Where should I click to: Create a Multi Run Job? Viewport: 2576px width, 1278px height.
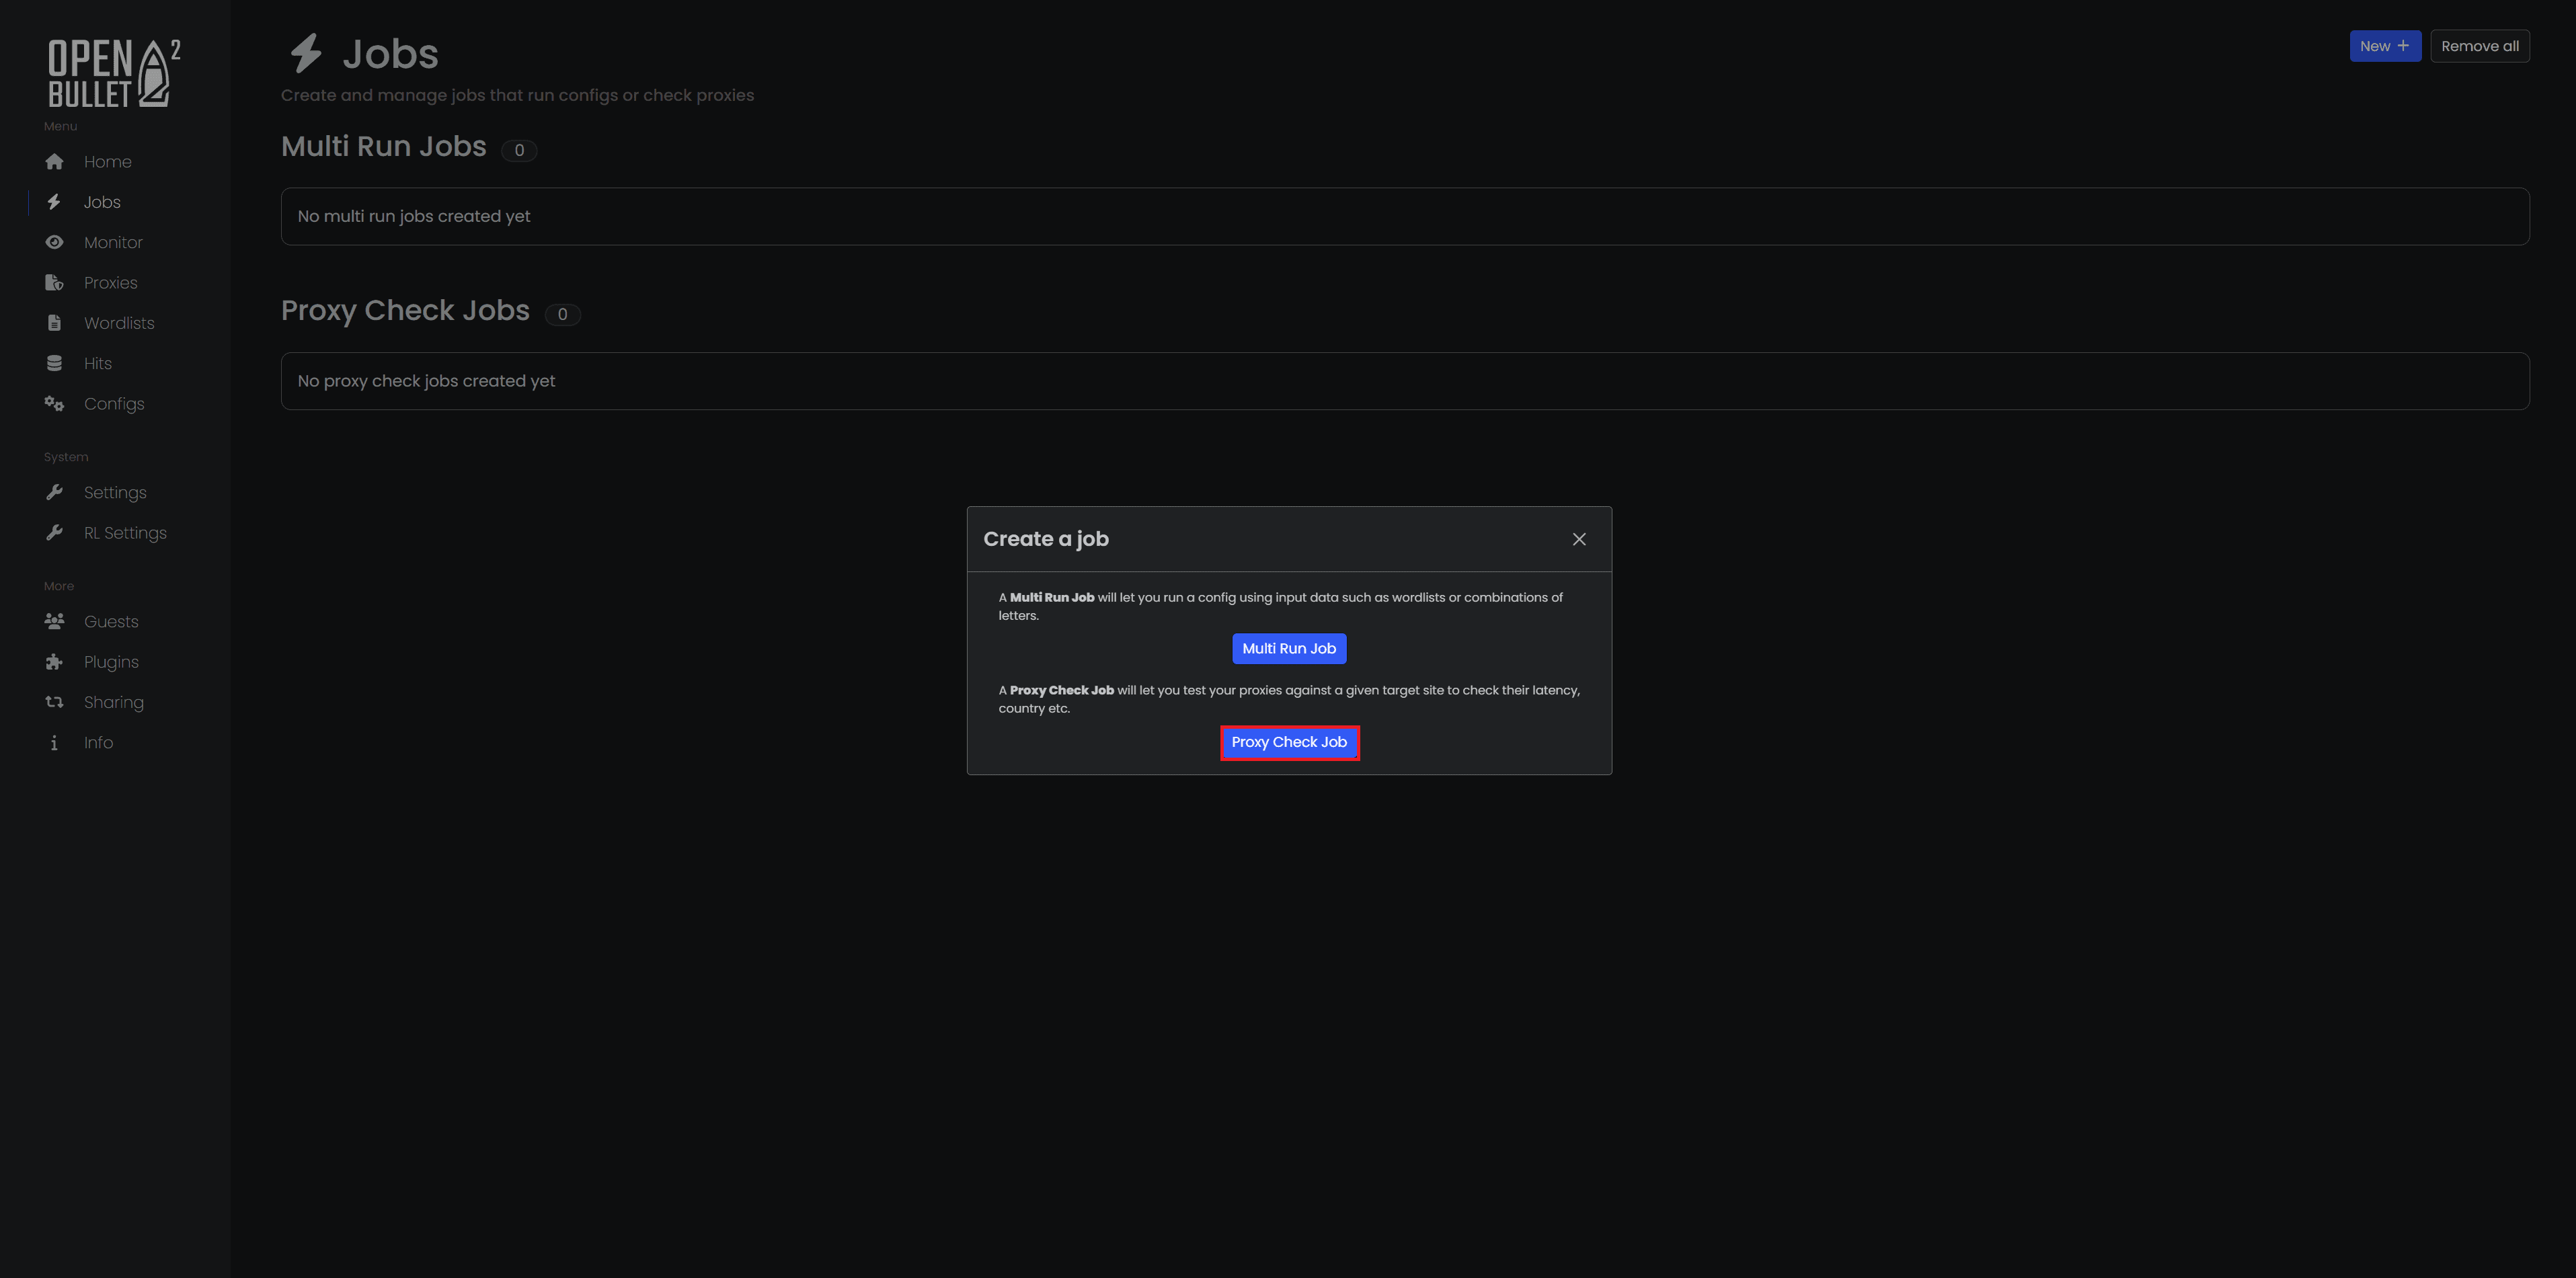1289,648
